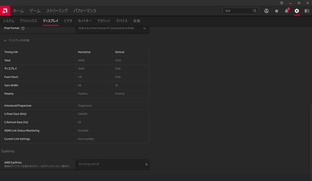
Task: Switch to 全般 settings tab
Action: tap(137, 21)
